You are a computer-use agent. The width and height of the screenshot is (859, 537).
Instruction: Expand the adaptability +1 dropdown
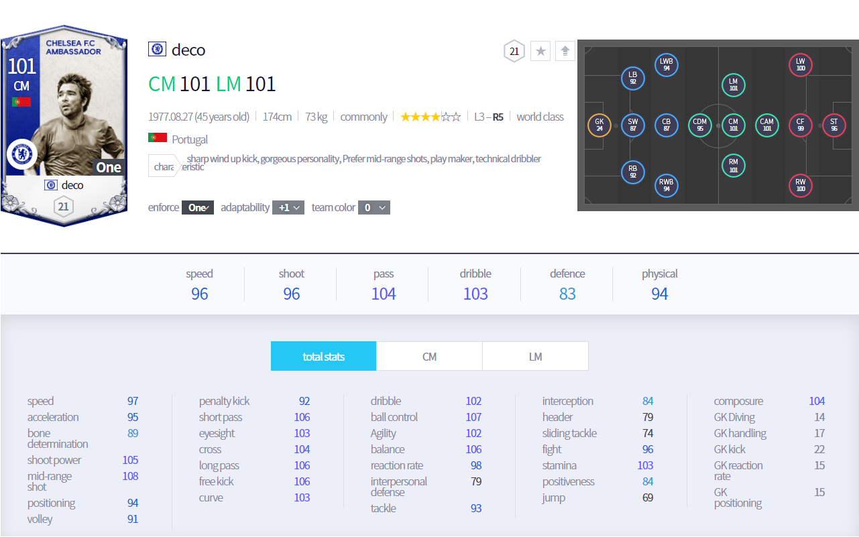[x=288, y=208]
